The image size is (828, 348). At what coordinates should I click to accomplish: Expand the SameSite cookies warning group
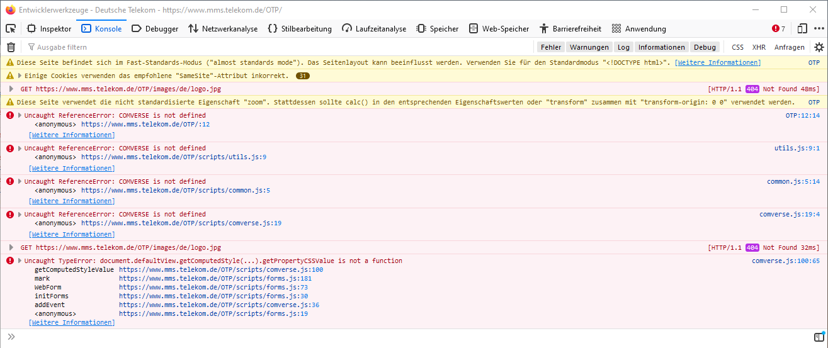(x=11, y=76)
